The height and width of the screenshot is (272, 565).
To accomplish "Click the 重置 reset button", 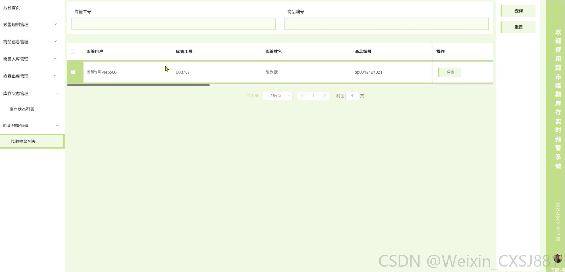I will (x=518, y=27).
